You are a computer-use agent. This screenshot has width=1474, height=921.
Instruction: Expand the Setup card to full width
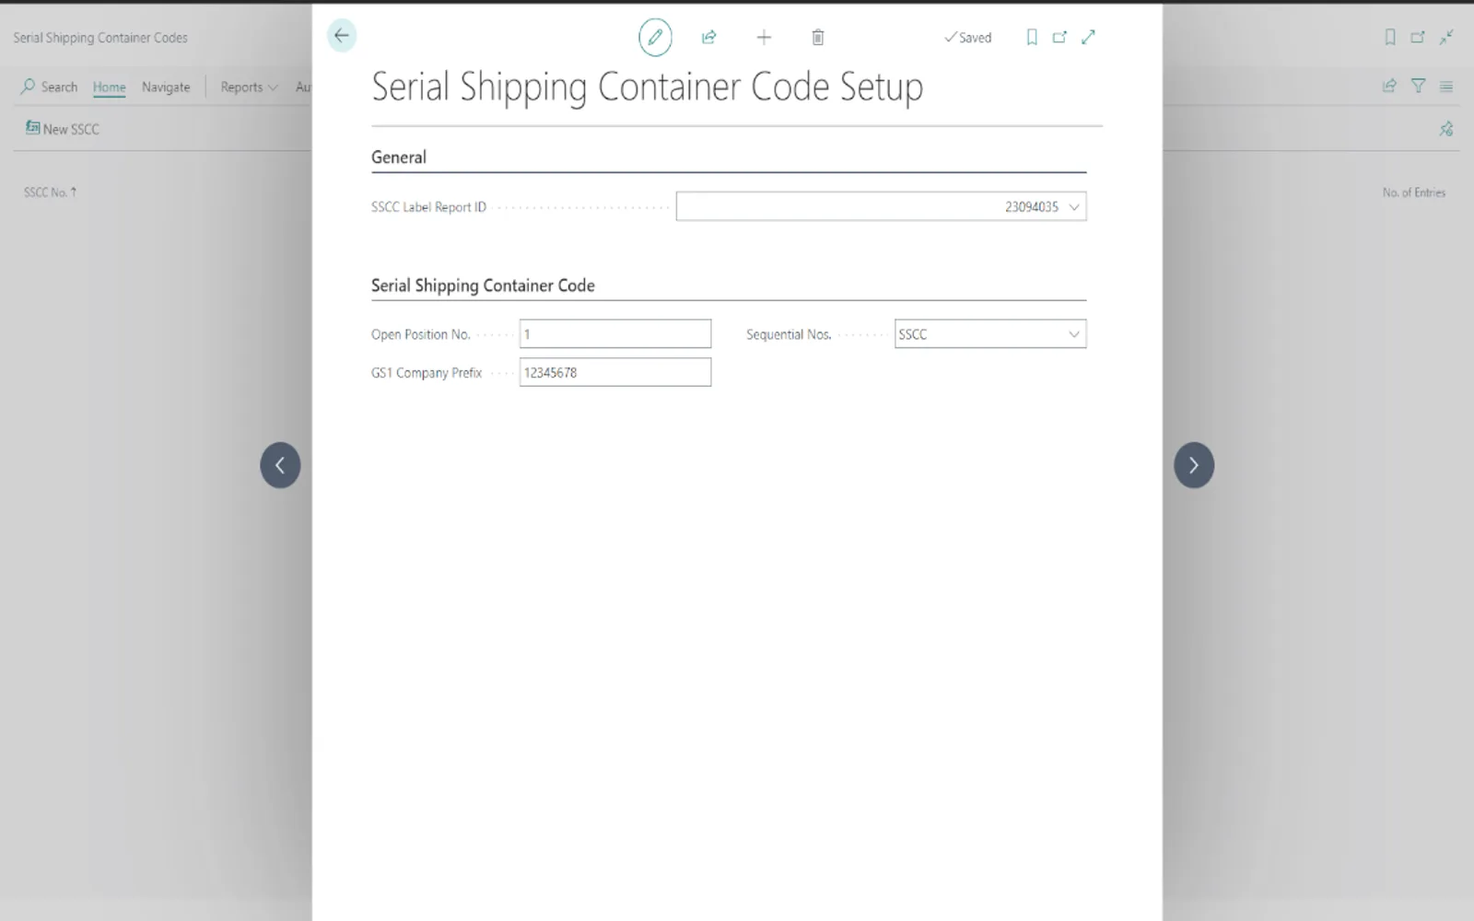[x=1088, y=37]
